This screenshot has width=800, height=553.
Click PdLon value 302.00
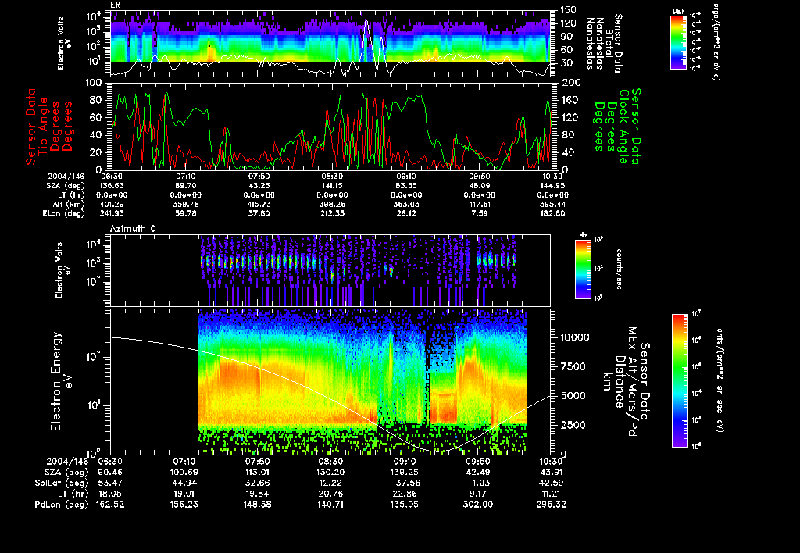(478, 504)
